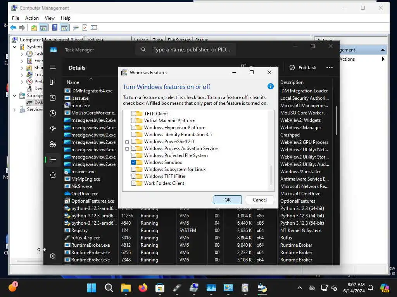Click the blue Help toolbar icon in Computer Management
The height and width of the screenshot is (297, 397).
55,27
